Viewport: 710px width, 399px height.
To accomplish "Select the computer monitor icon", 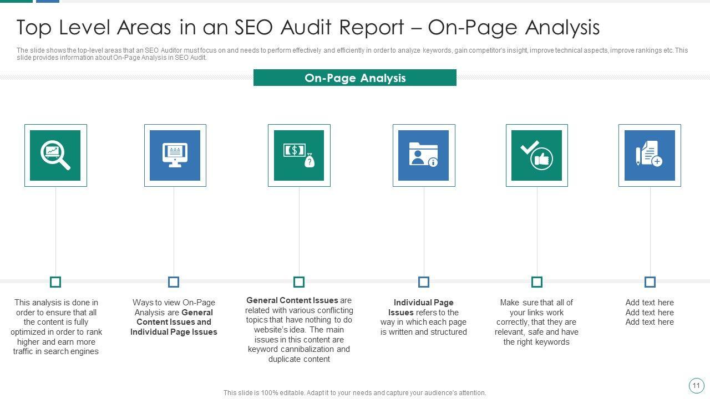I will 175,155.
